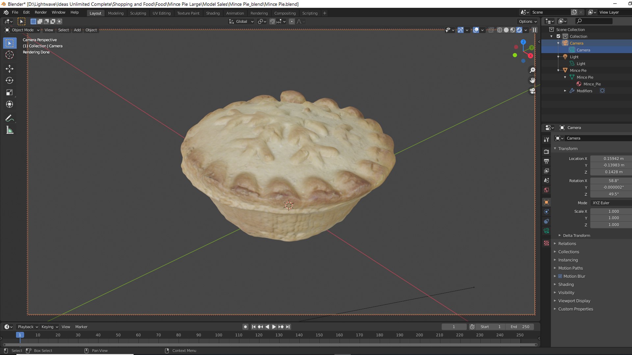Viewport: 632px width, 355px height.
Task: Open the Render menu
Action: pos(40,12)
